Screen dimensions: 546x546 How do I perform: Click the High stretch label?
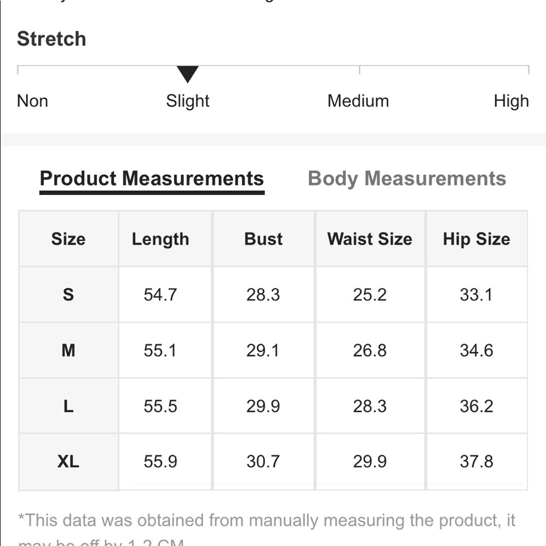click(511, 101)
